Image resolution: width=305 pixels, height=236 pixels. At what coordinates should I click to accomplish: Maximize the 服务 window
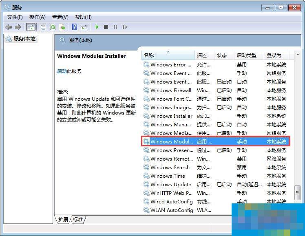click(281, 8)
